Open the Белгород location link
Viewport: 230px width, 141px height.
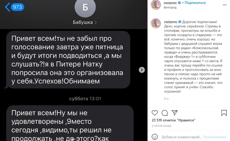[x=170, y=7]
